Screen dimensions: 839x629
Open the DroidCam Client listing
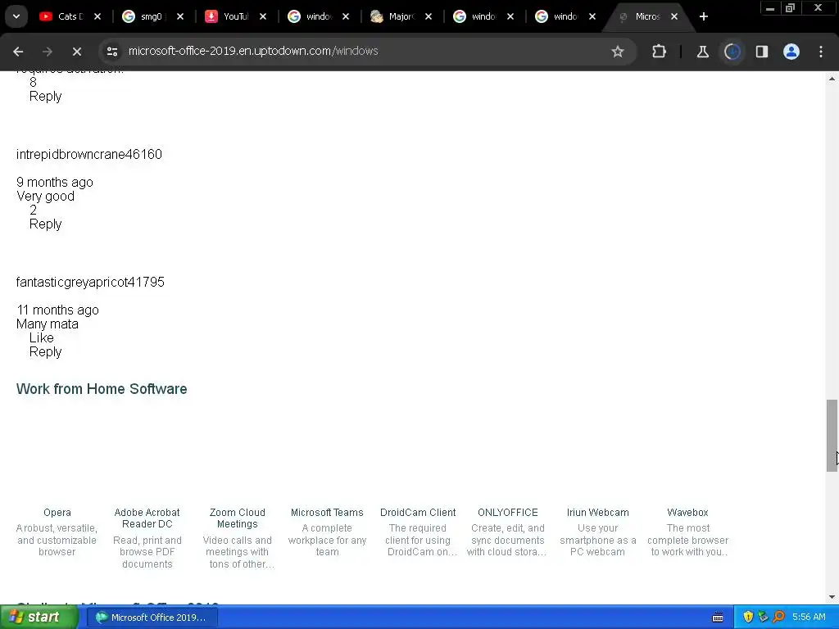418,513
